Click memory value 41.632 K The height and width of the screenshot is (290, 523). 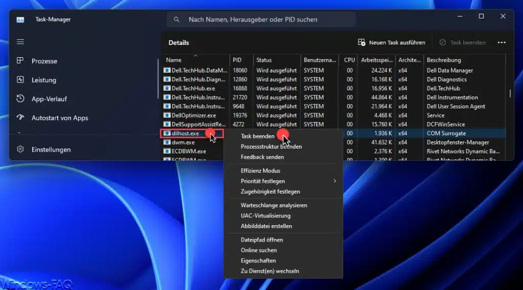click(x=382, y=142)
